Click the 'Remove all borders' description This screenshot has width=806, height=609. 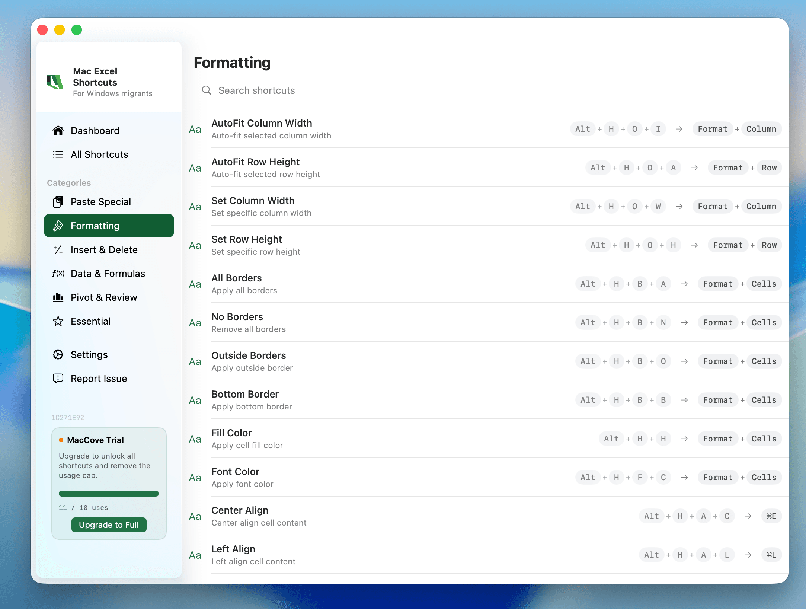(x=249, y=329)
